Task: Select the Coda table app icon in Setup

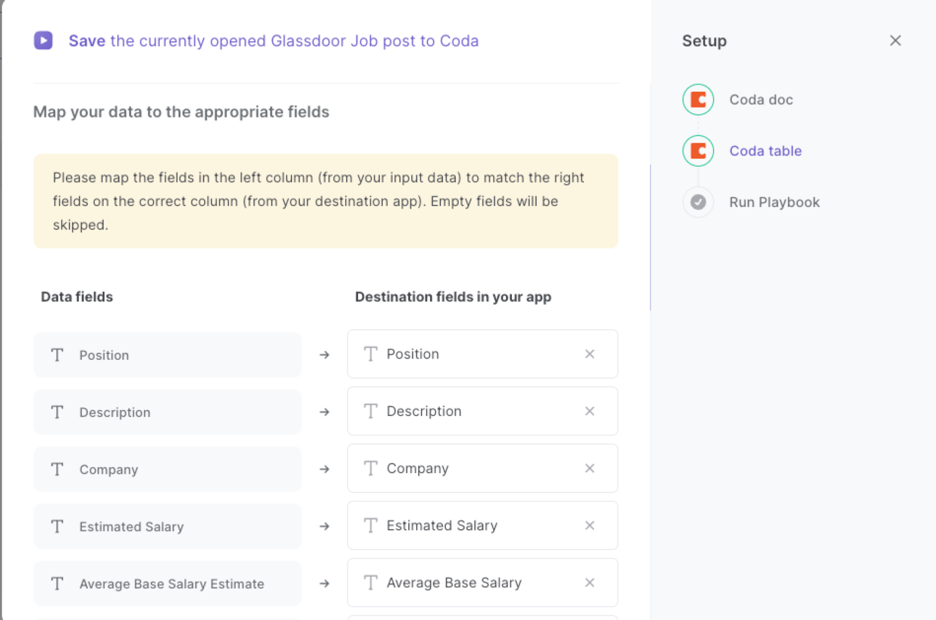Action: coord(698,151)
